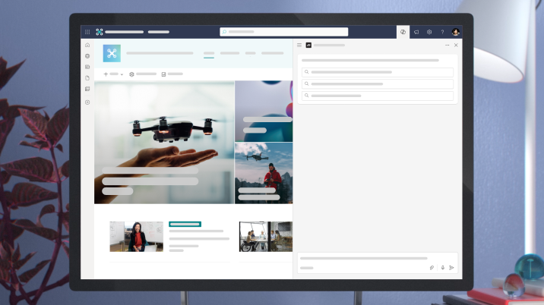The height and width of the screenshot is (305, 544).
Task: Open the settings gear in the header
Action: (x=429, y=32)
